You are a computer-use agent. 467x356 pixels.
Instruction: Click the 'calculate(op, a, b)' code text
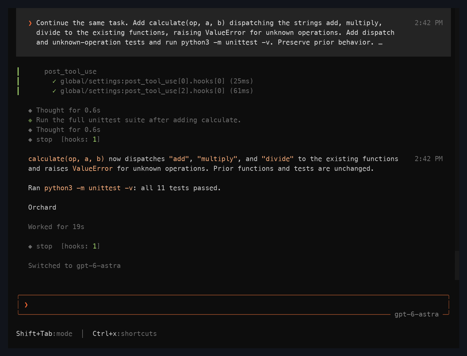[66, 159]
